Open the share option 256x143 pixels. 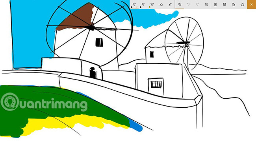243,4
